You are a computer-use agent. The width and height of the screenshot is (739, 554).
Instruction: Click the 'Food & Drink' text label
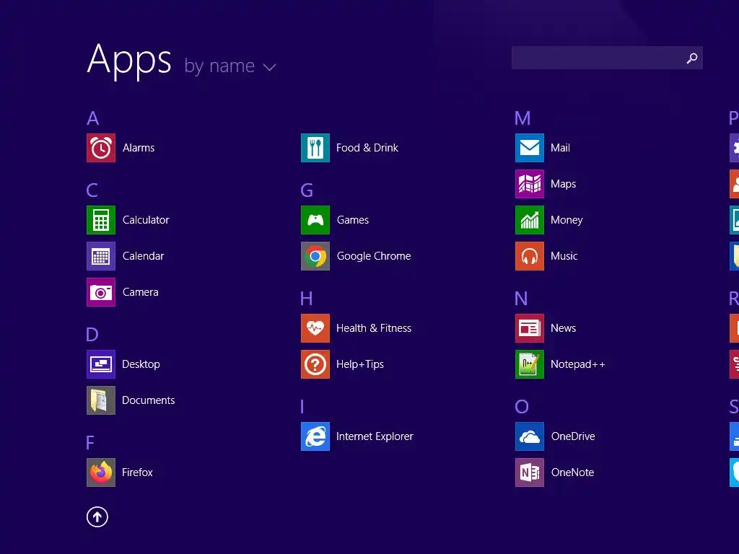pos(367,148)
